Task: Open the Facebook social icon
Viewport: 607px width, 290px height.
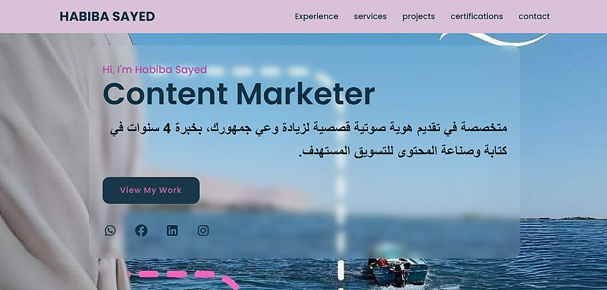Action: click(x=141, y=231)
